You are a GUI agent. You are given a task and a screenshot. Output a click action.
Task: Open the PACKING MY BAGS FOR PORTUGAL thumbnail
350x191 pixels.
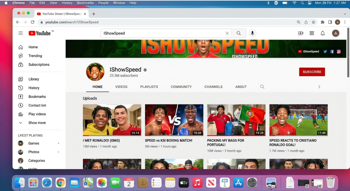coord(236,120)
